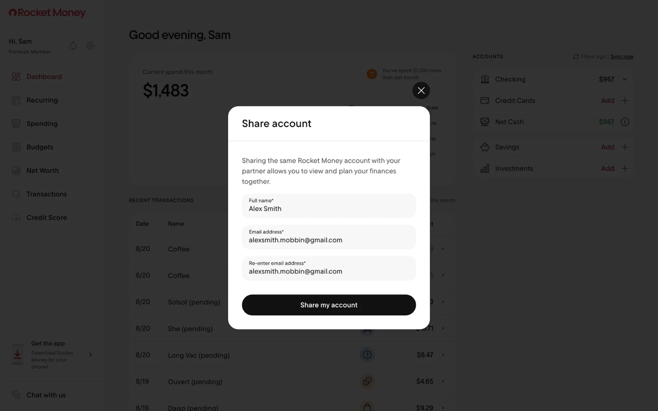Viewport: 658px width, 411px height.
Task: Click the plus icon to add Investments
Action: pos(625,168)
